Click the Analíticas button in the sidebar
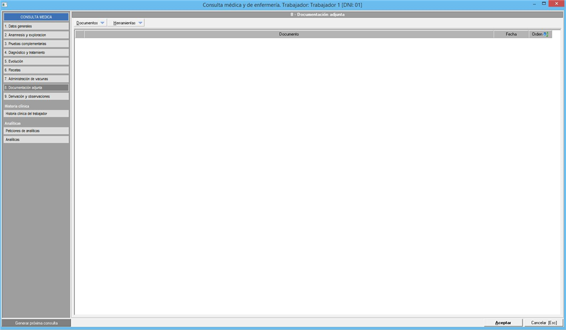566x330 pixels. click(36, 139)
